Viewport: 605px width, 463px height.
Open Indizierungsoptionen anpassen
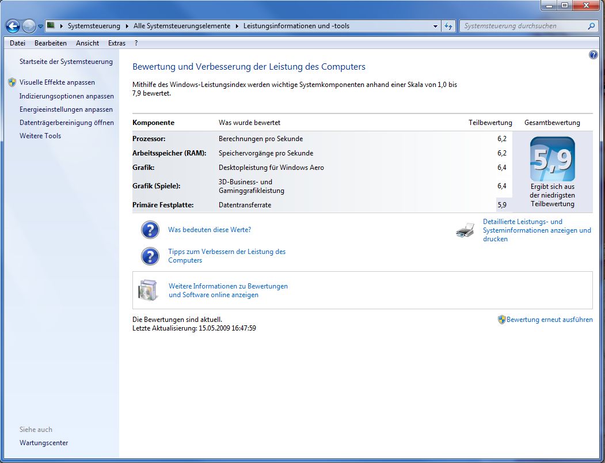pos(67,96)
